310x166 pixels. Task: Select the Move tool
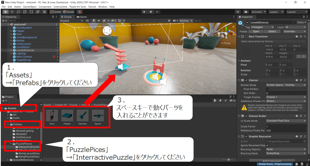(x=12, y=12)
